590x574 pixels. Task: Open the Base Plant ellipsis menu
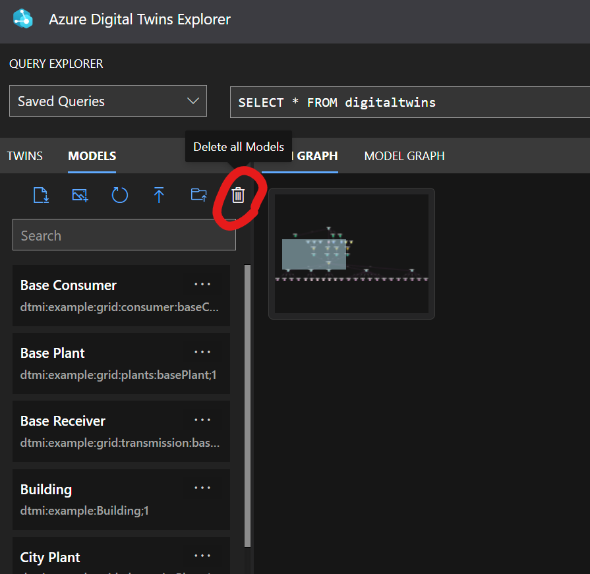point(202,352)
